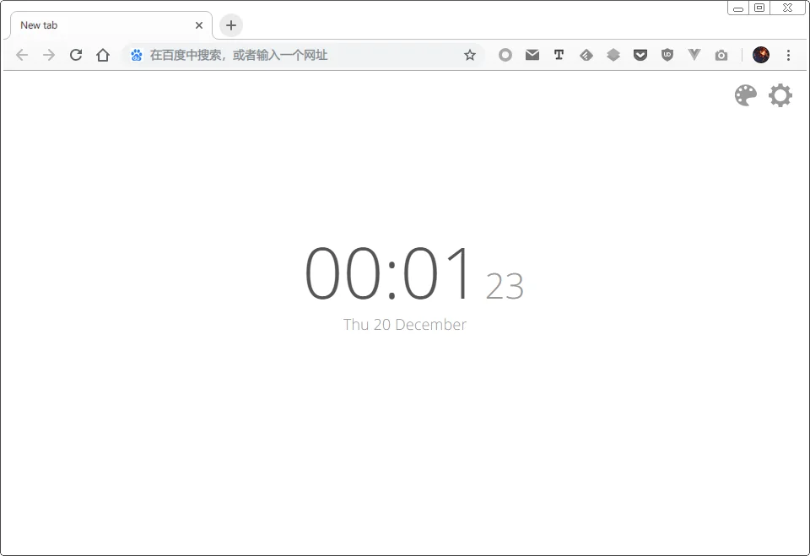Open the letter T extension icon
Image resolution: width=810 pixels, height=556 pixels.
(559, 54)
